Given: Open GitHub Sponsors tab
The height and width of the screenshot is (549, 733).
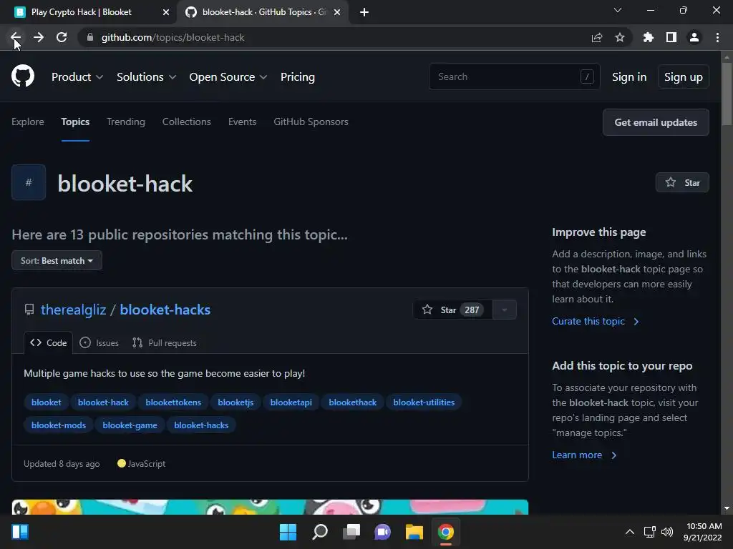Looking at the screenshot, I should [x=311, y=122].
